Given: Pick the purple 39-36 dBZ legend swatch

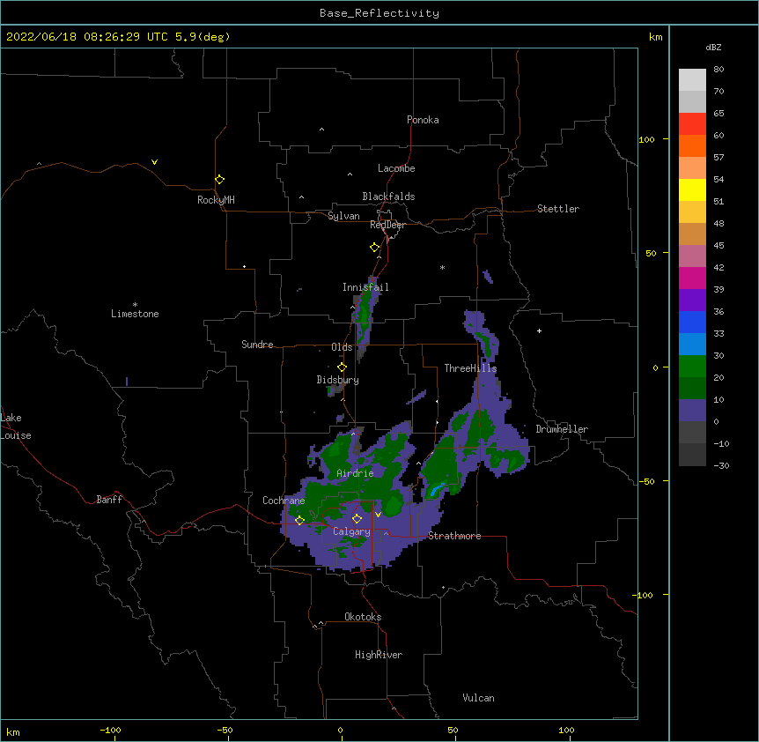Looking at the screenshot, I should click(x=692, y=301).
